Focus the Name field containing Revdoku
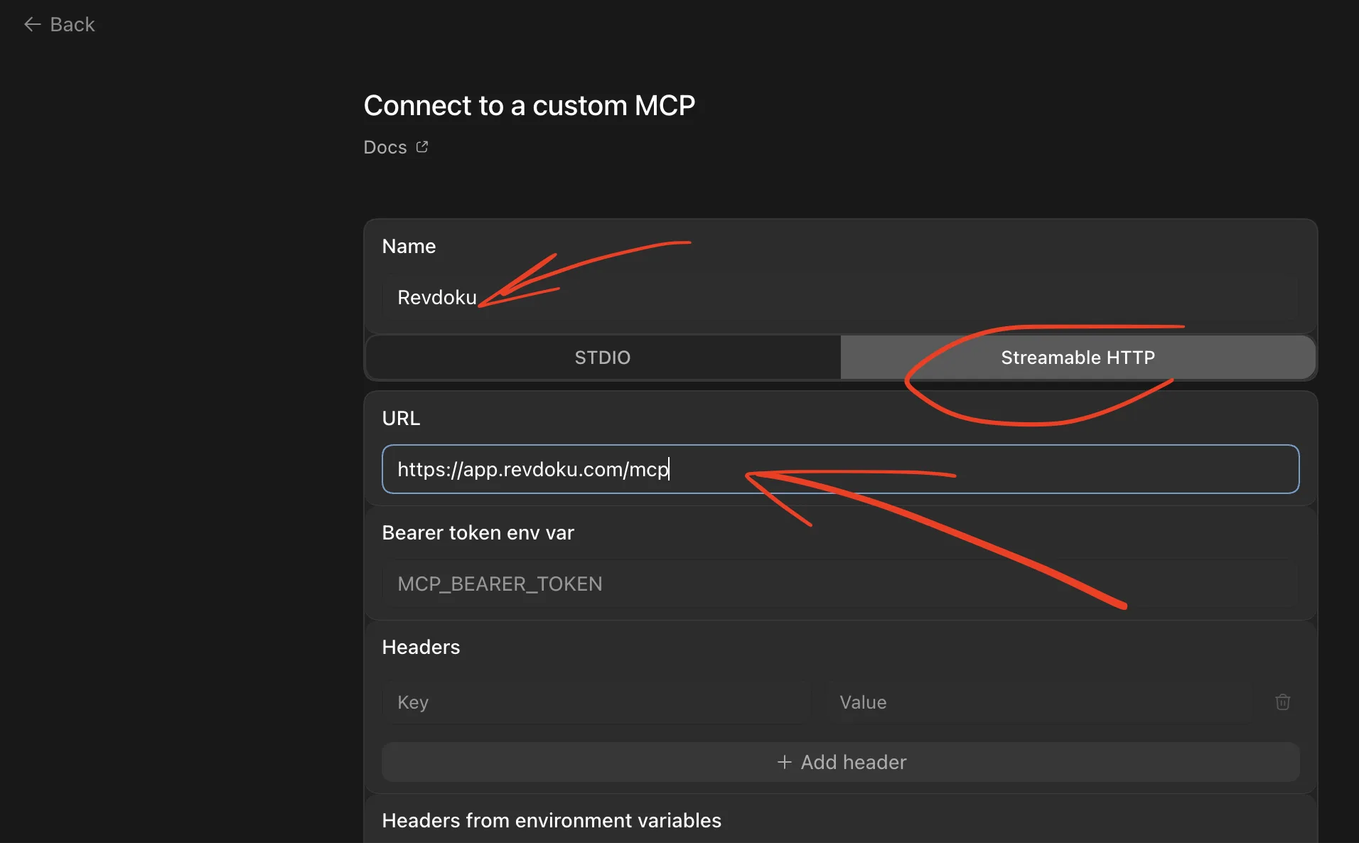The image size is (1359, 843). [840, 297]
